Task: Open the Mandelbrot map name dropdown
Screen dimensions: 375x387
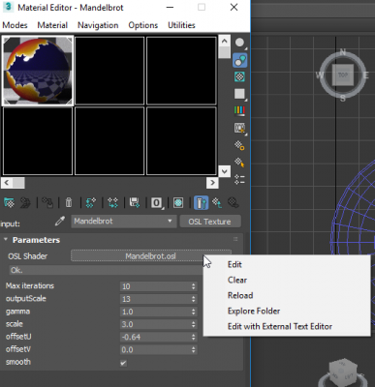Action: pyautogui.click(x=123, y=222)
